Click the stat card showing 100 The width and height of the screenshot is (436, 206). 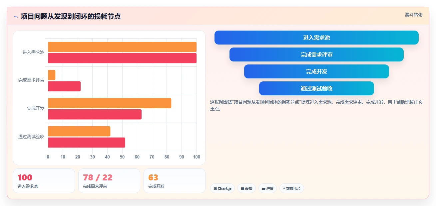(x=44, y=181)
